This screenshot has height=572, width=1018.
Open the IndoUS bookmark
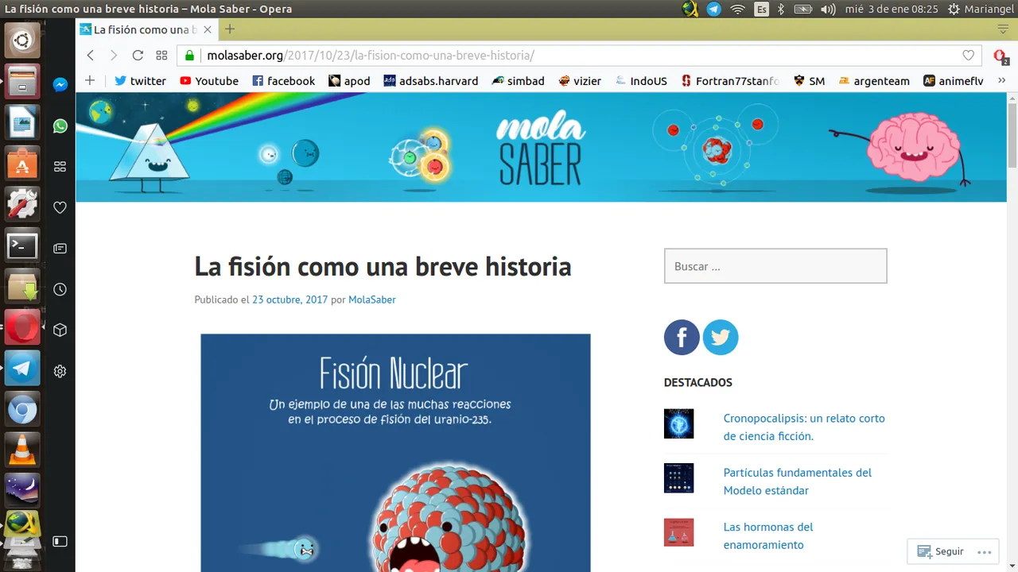coord(641,81)
